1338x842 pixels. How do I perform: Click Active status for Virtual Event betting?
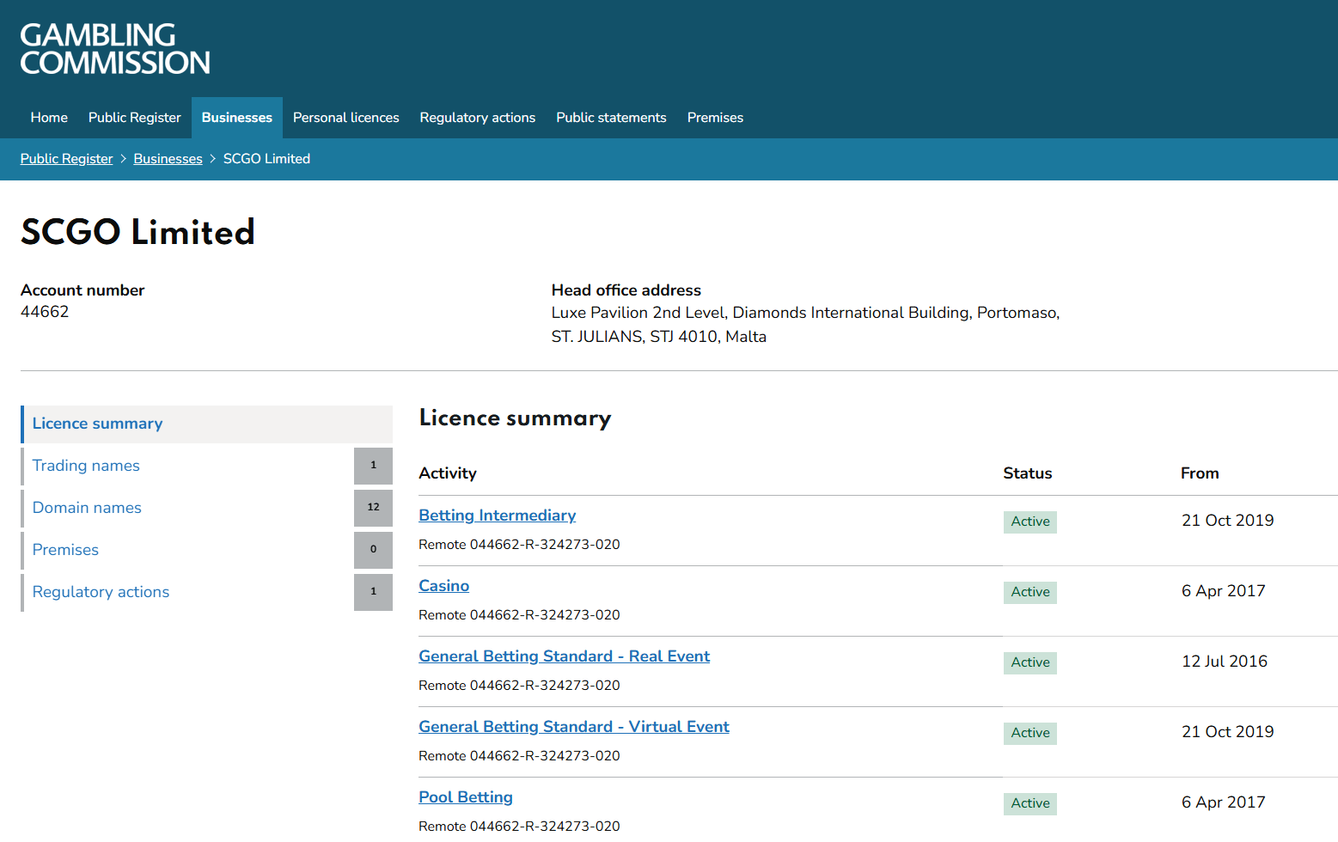[x=1030, y=733]
